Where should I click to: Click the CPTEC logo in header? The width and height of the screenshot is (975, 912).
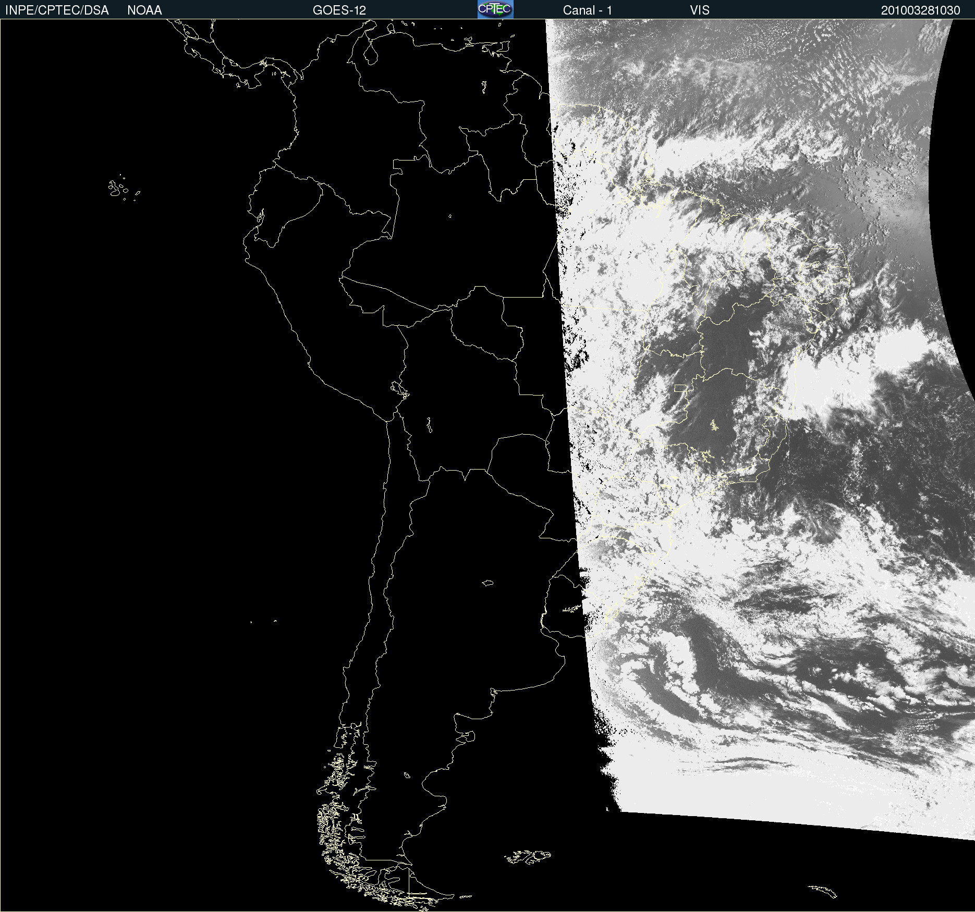click(x=495, y=9)
